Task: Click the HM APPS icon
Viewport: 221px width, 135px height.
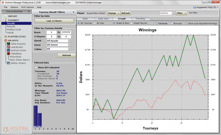Action: [x=5, y=40]
